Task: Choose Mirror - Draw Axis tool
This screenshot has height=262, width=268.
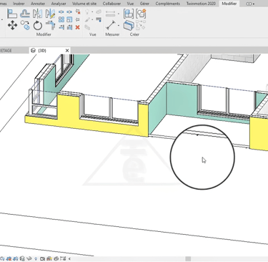Action: pos(50,14)
